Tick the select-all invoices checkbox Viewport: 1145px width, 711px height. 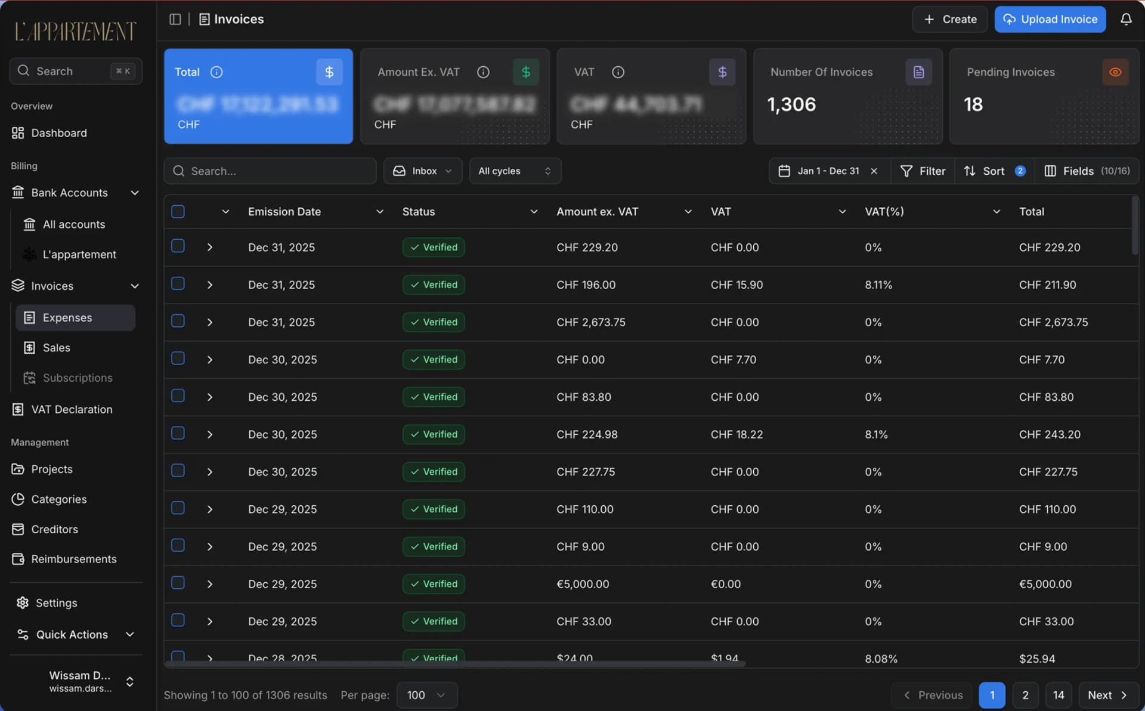coord(178,212)
